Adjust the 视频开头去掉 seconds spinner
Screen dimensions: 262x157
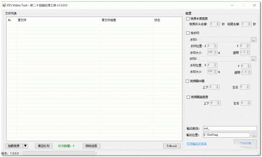[214, 24]
